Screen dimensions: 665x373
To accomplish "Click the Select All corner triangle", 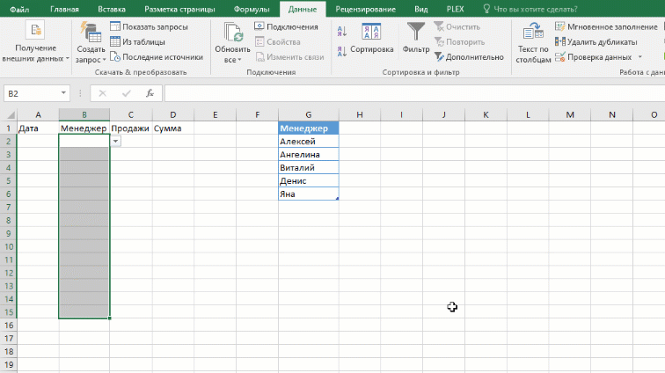I will (x=11, y=115).
